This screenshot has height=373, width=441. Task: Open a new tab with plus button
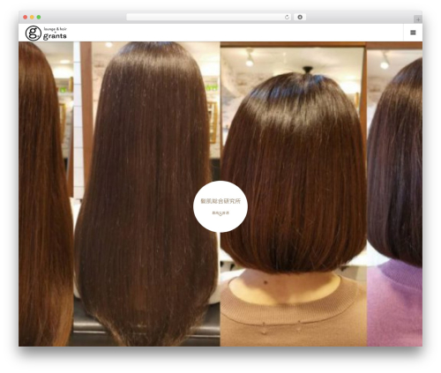[418, 19]
